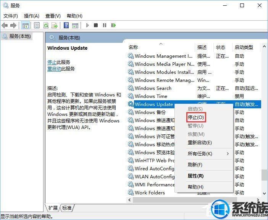Click gear icon of WinHTTP Web Proxy row
Viewport: 268px width, 220px height.
pos(131,160)
